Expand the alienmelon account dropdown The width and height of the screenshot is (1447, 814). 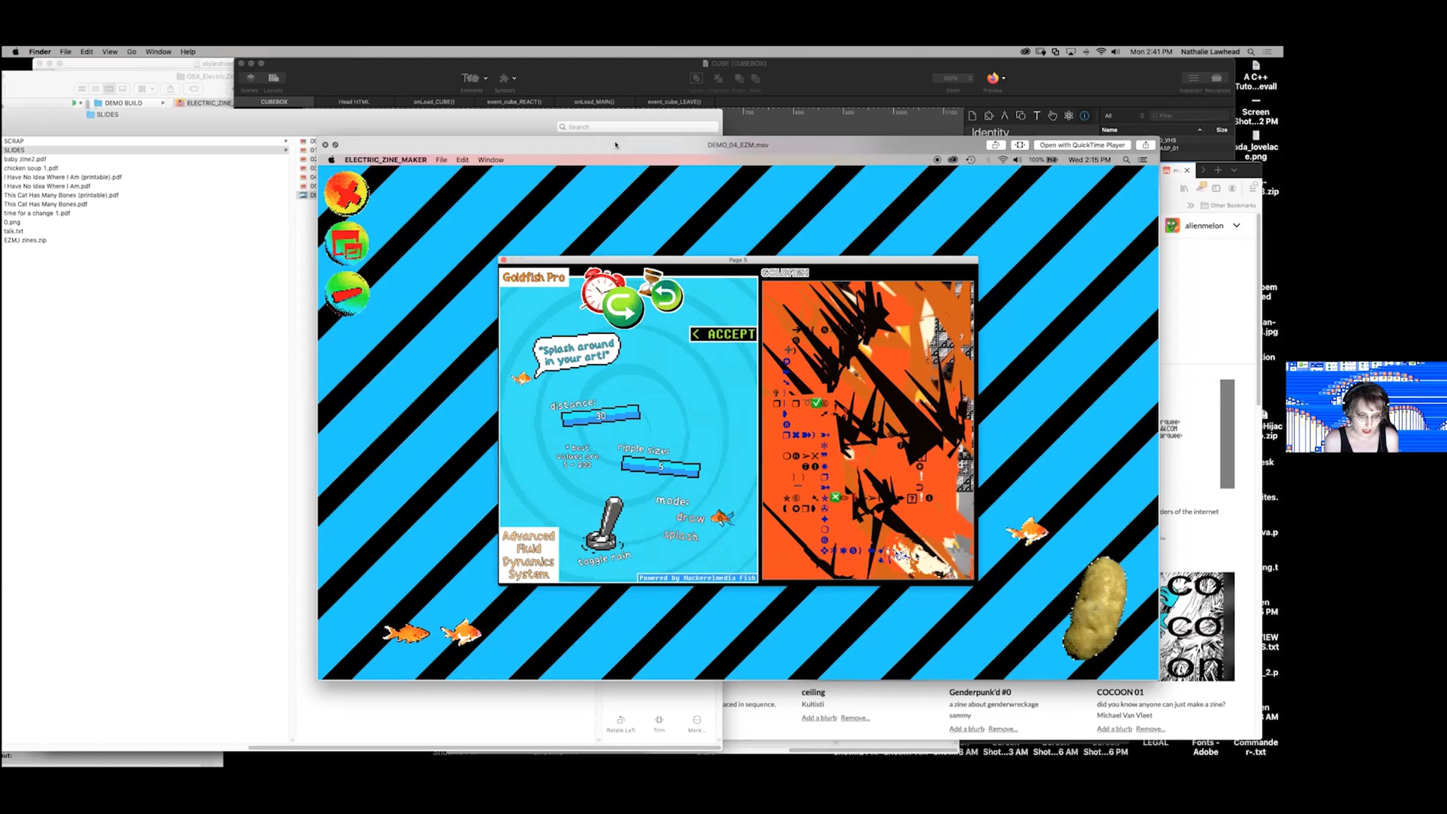pyautogui.click(x=1237, y=226)
